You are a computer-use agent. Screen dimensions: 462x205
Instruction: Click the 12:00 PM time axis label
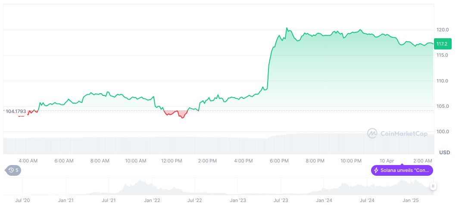coord(172,161)
